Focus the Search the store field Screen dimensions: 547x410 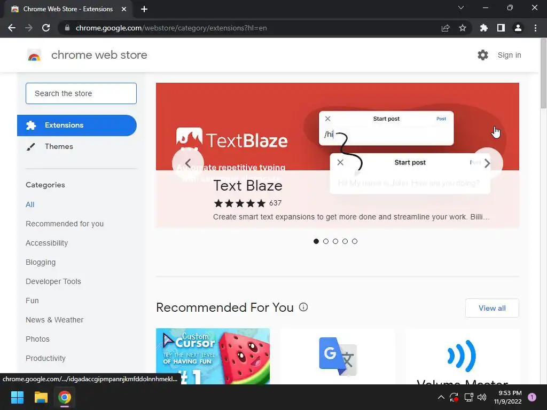(81, 93)
